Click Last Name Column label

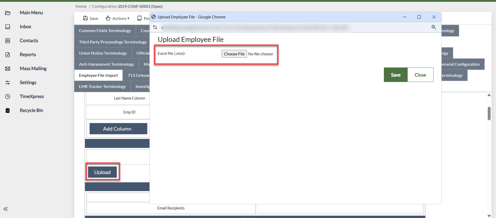coord(129,98)
